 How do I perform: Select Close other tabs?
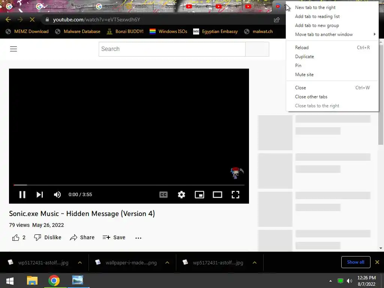pos(332,97)
